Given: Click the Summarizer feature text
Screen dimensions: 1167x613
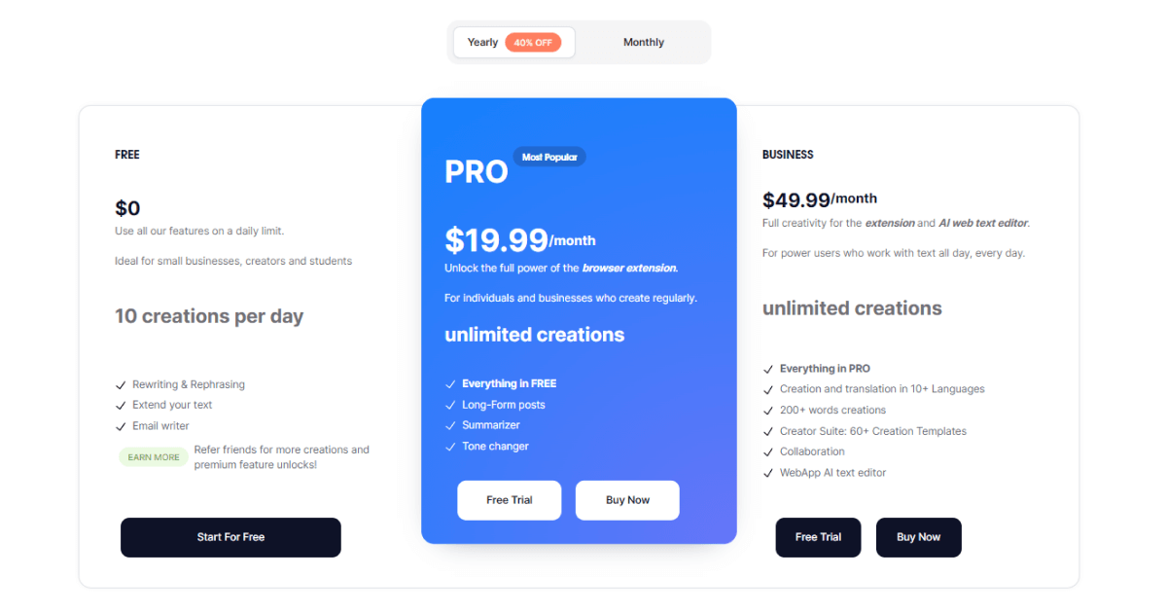Looking at the screenshot, I should 491,425.
